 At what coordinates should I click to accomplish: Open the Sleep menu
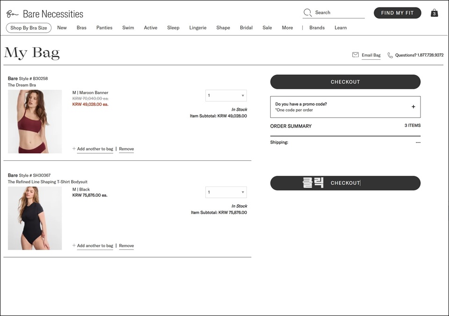point(173,28)
